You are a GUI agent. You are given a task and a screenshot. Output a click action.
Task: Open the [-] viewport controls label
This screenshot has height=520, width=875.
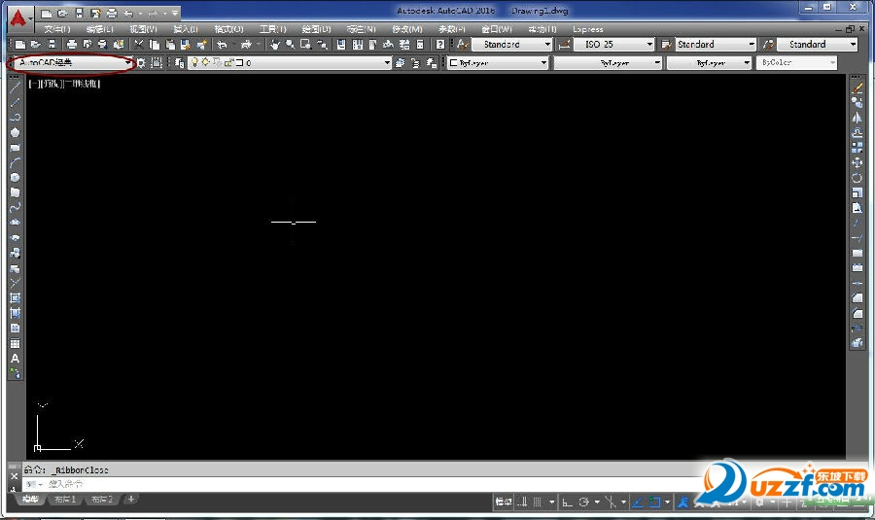click(x=34, y=85)
